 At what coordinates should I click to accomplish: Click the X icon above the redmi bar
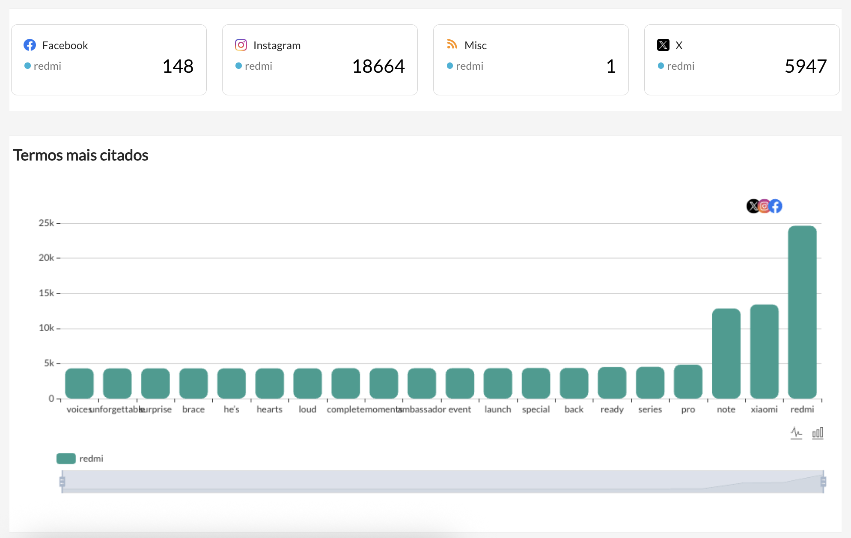tap(753, 206)
